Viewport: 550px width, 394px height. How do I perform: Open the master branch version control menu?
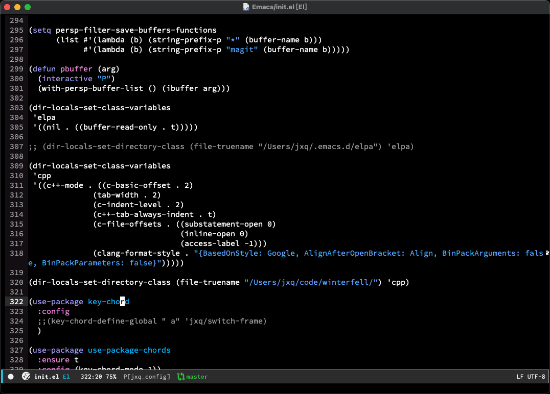click(x=197, y=377)
